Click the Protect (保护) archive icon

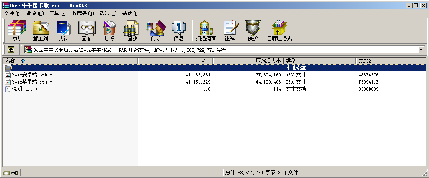tap(253, 31)
